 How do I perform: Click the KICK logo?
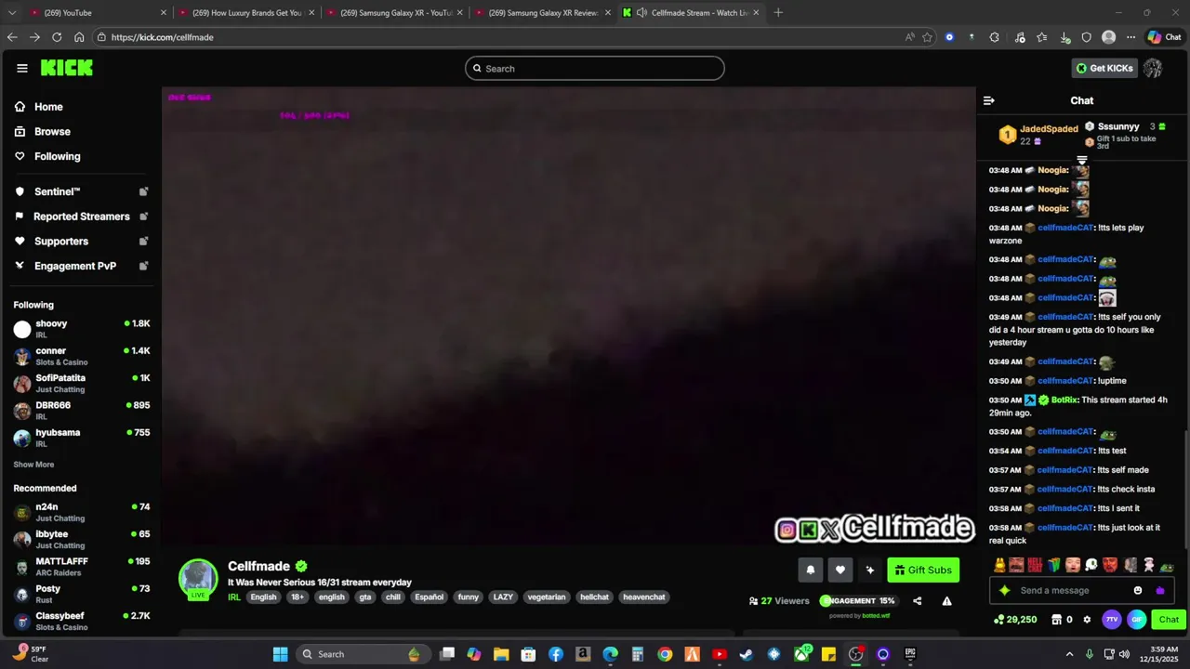click(x=67, y=68)
